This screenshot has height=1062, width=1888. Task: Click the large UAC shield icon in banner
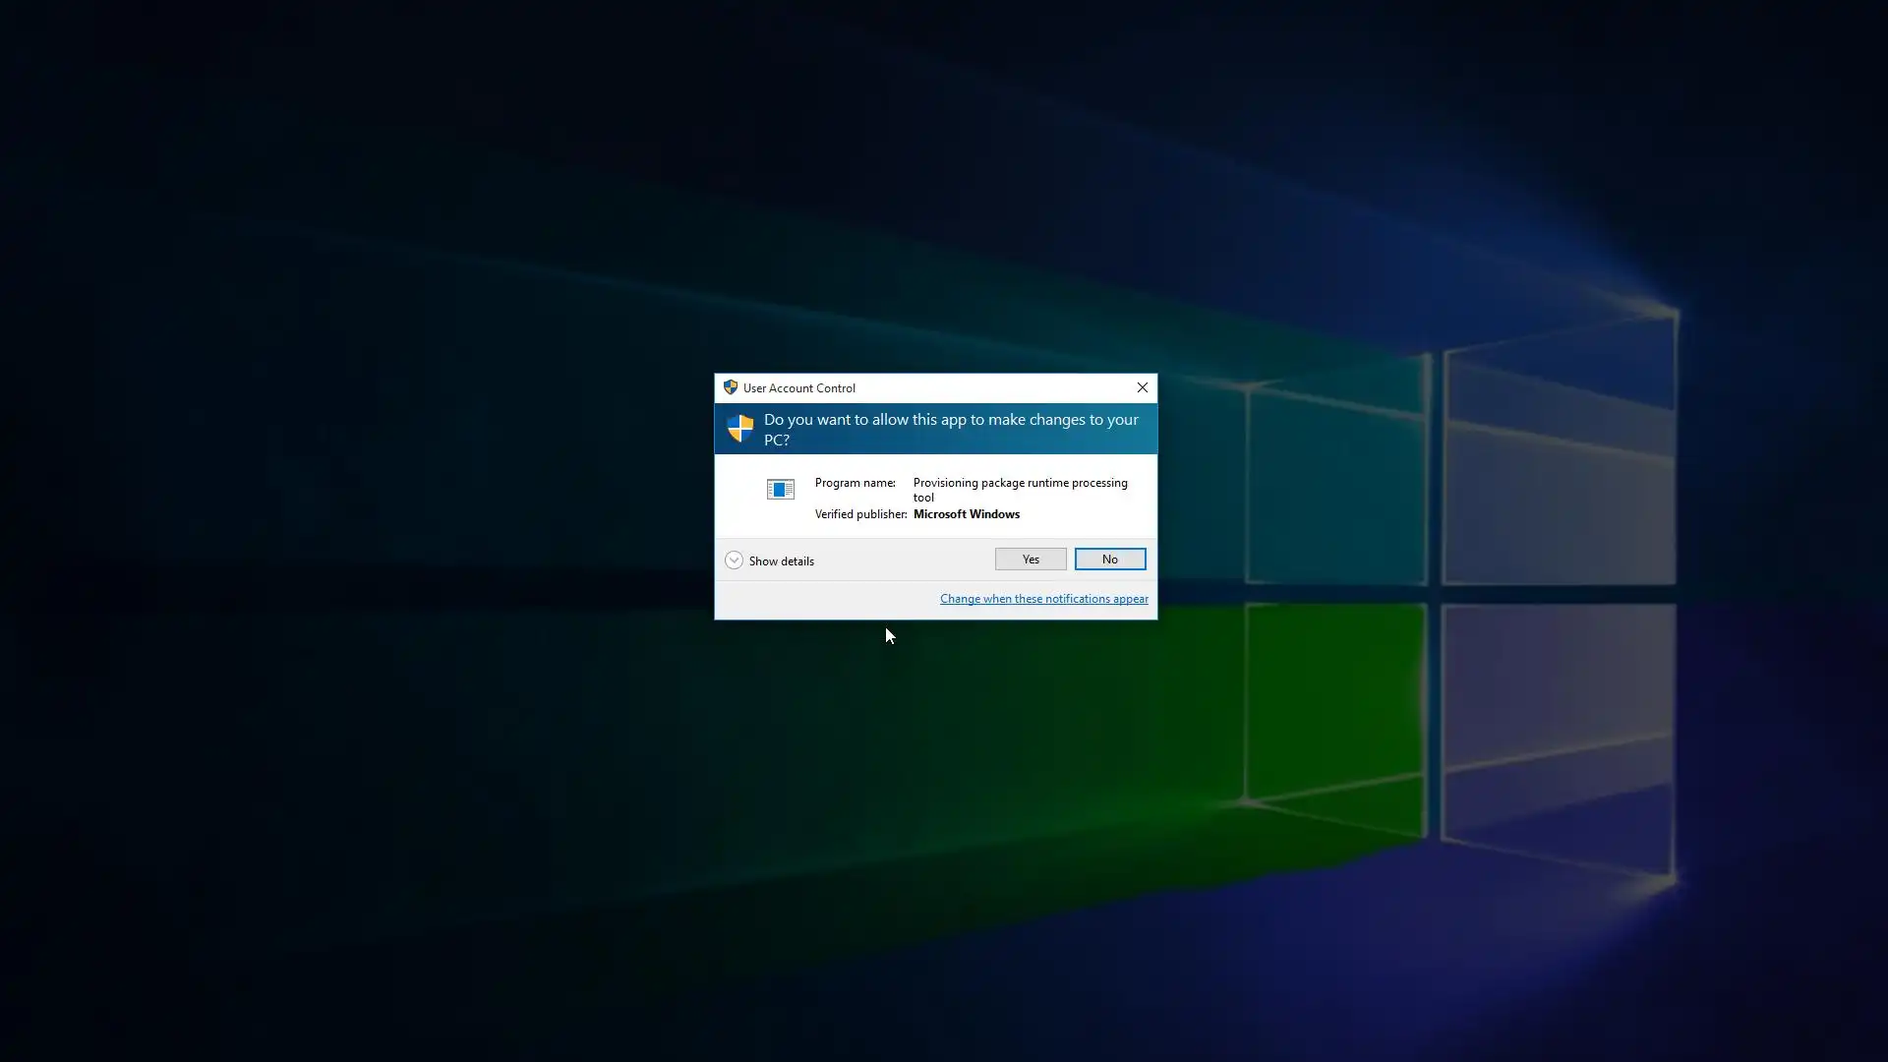click(739, 429)
